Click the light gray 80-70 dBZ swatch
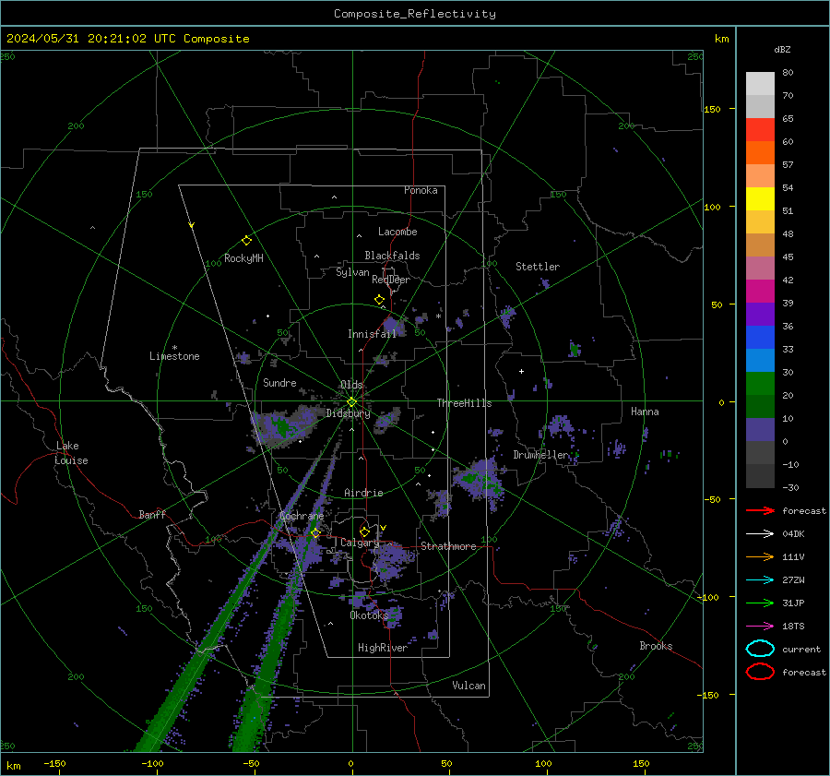This screenshot has width=830, height=776. pos(760,84)
